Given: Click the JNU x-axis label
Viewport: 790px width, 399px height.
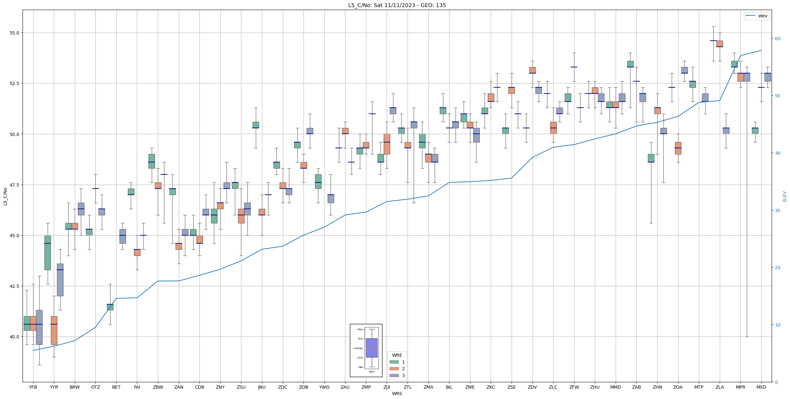Looking at the screenshot, I should [x=262, y=387].
